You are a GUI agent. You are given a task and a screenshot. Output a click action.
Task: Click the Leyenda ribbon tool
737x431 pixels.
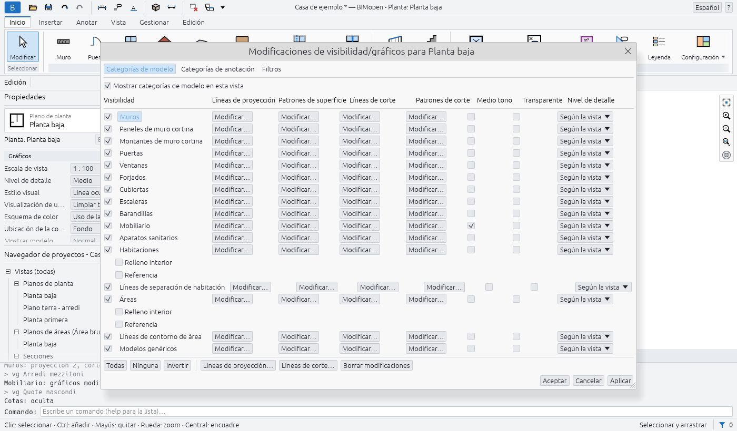coord(659,47)
